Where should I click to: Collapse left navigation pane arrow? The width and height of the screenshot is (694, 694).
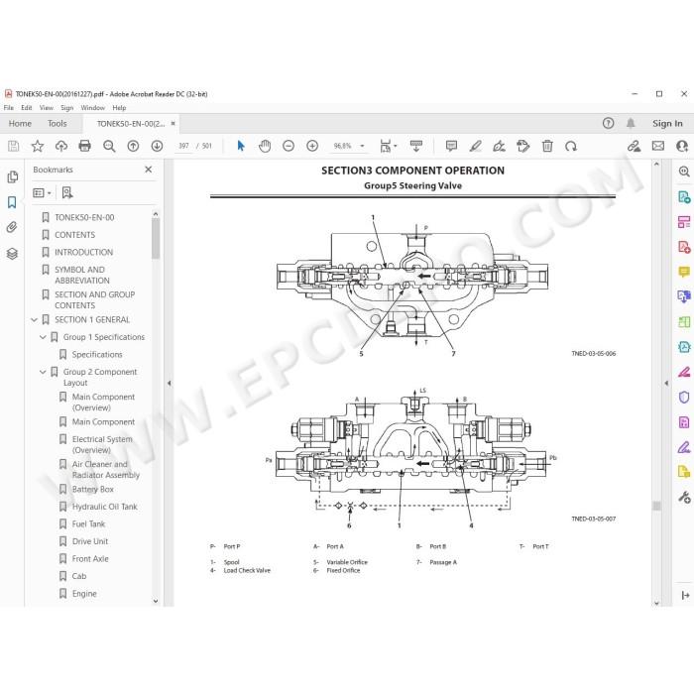click(170, 384)
